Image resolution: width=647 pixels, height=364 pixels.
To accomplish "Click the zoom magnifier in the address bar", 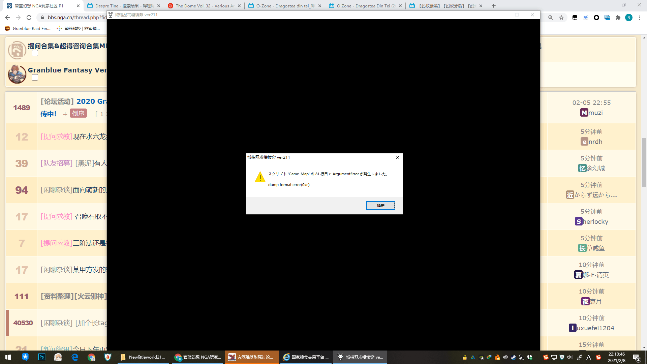I will [550, 18].
